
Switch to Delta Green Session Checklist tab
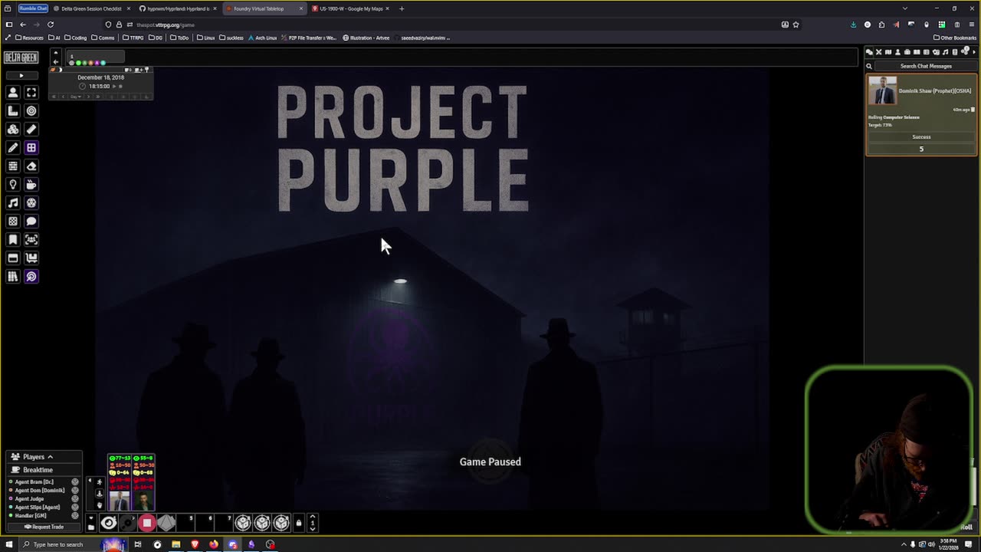[91, 8]
